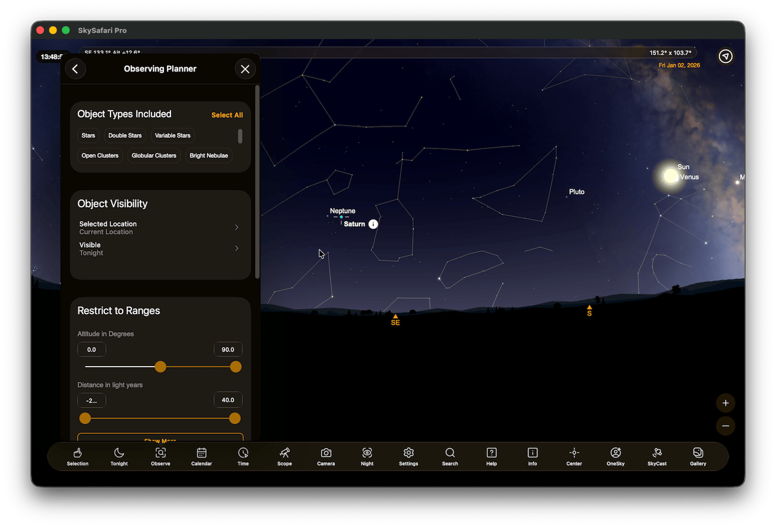776x528 pixels.
Task: Toggle the Open Clusters chip
Action: click(x=100, y=156)
